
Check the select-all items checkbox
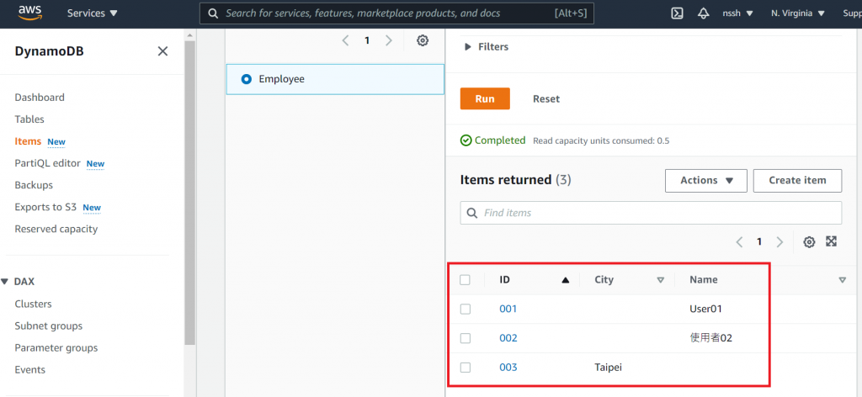[x=465, y=279]
